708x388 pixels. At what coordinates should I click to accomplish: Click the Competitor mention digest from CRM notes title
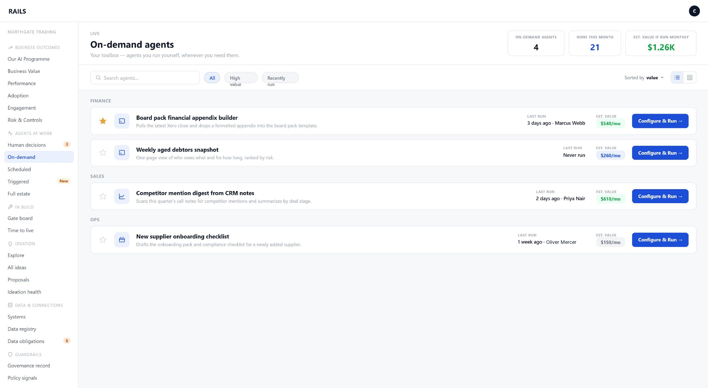point(195,193)
